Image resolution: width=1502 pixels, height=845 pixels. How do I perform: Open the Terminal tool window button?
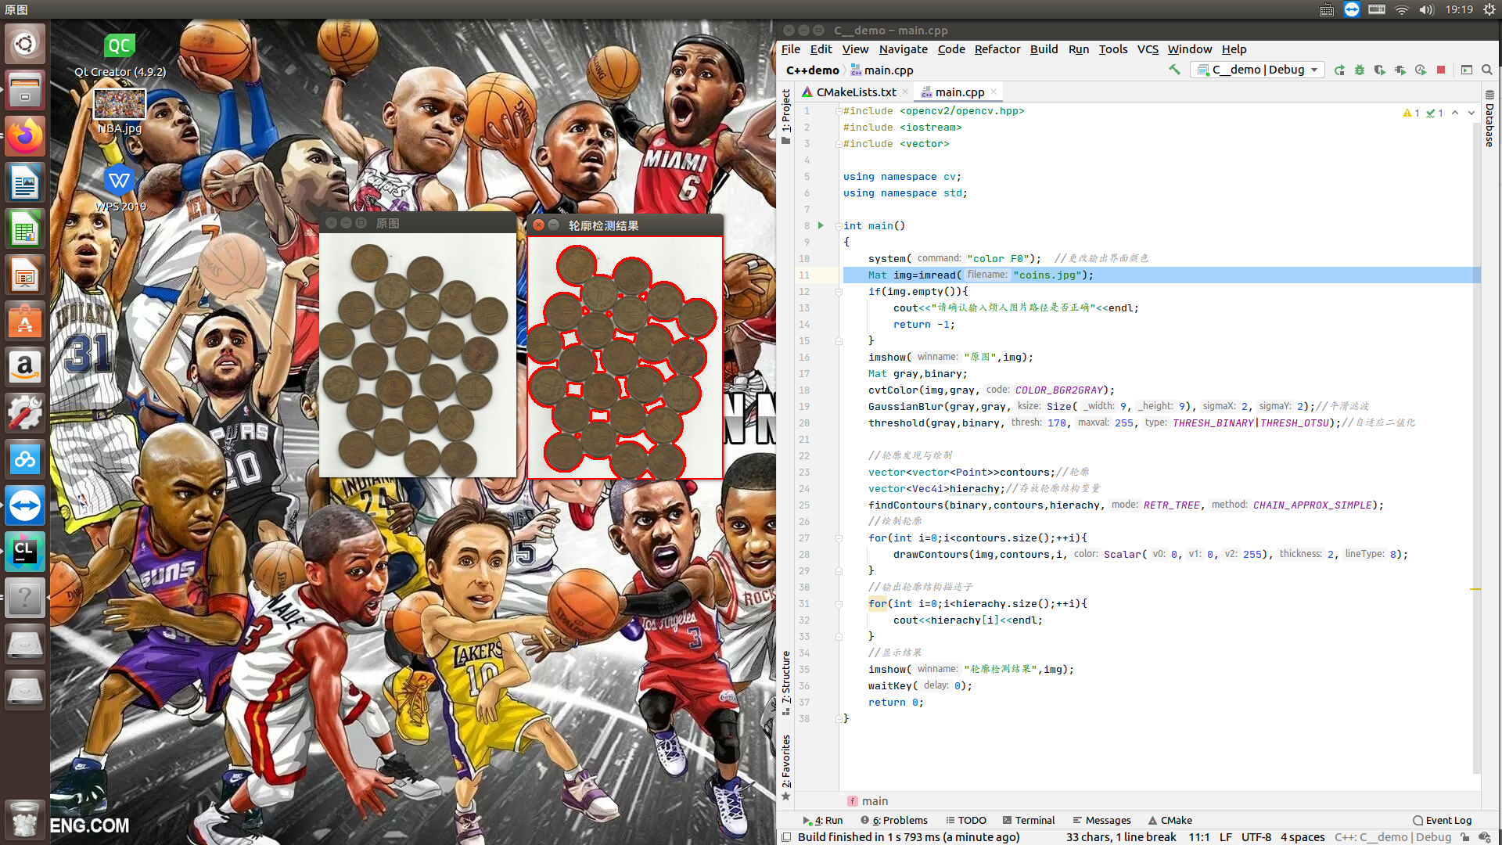point(1028,820)
